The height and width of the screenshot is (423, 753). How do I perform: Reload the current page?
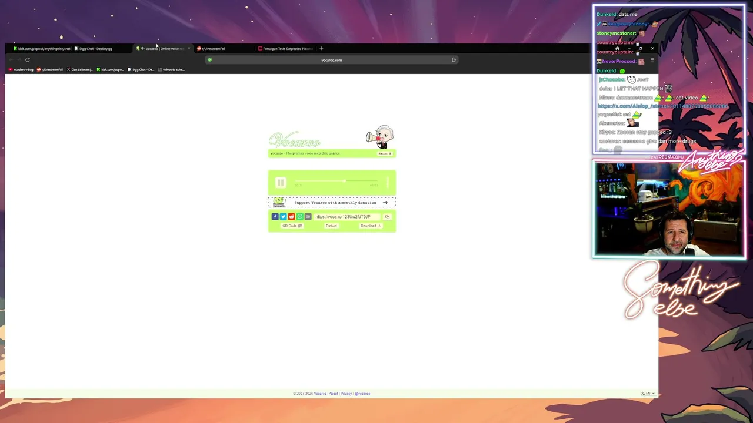[27, 60]
